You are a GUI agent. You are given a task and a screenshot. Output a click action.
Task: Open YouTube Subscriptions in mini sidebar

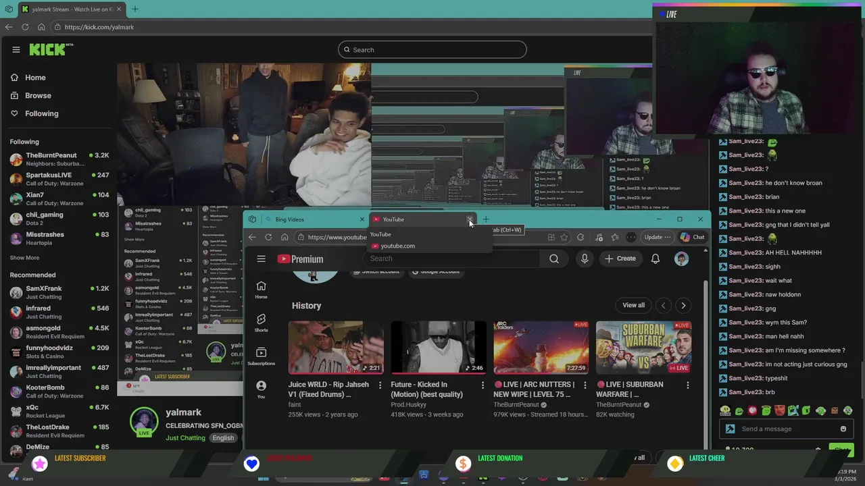(x=261, y=356)
